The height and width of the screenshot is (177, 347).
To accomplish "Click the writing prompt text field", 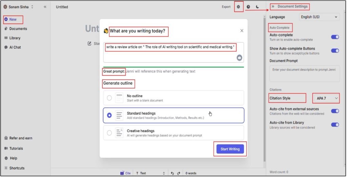I will 173,53.
